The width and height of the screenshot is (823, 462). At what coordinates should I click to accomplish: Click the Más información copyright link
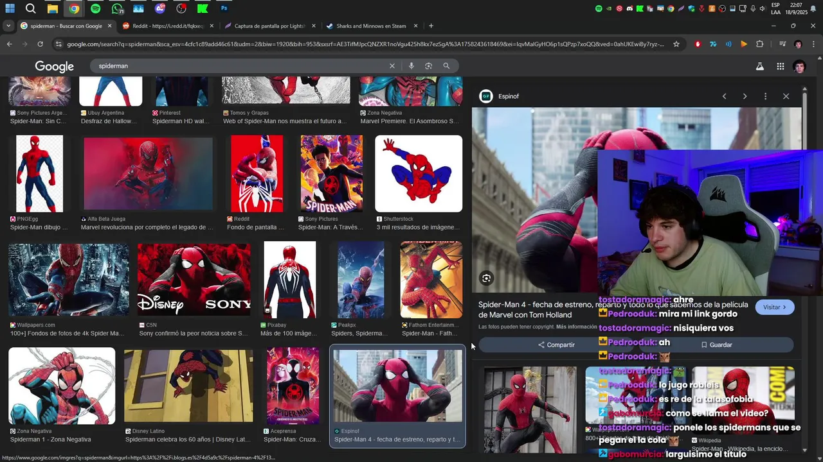[577, 327]
